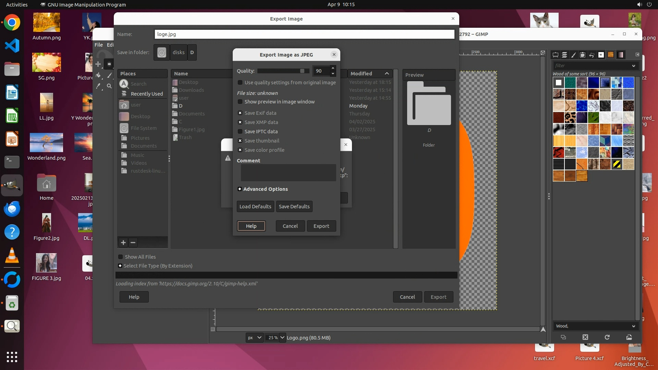Click Export in the JPEG dialog

click(x=321, y=226)
